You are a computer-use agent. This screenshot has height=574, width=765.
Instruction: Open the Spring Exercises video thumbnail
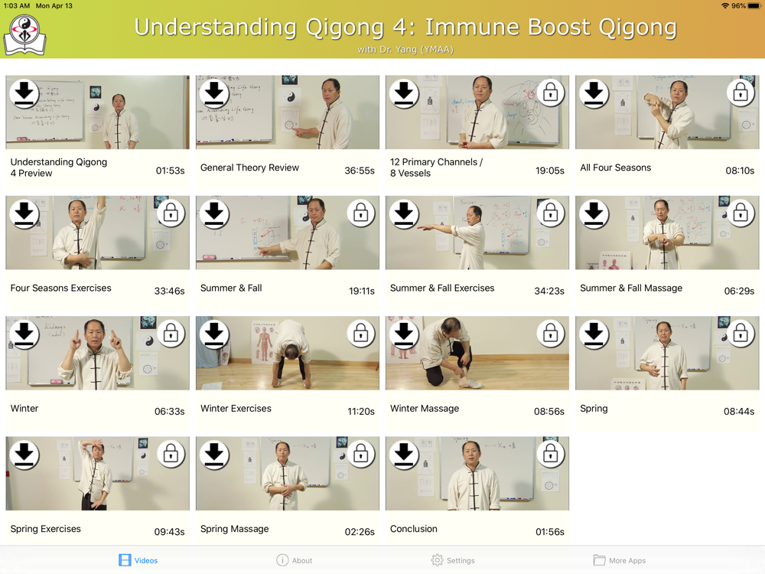click(x=98, y=474)
